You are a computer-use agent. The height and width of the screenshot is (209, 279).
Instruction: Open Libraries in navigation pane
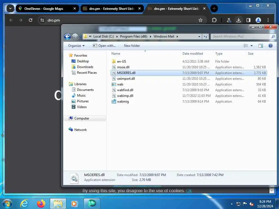[78, 84]
